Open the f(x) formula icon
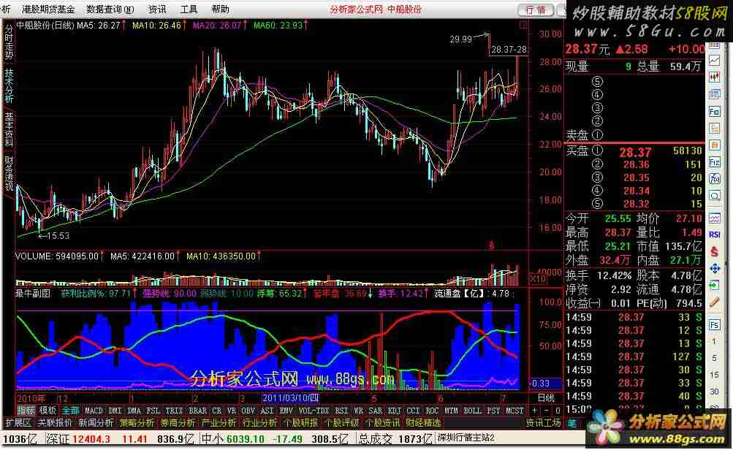This screenshot has height=450, width=733. pos(714,179)
